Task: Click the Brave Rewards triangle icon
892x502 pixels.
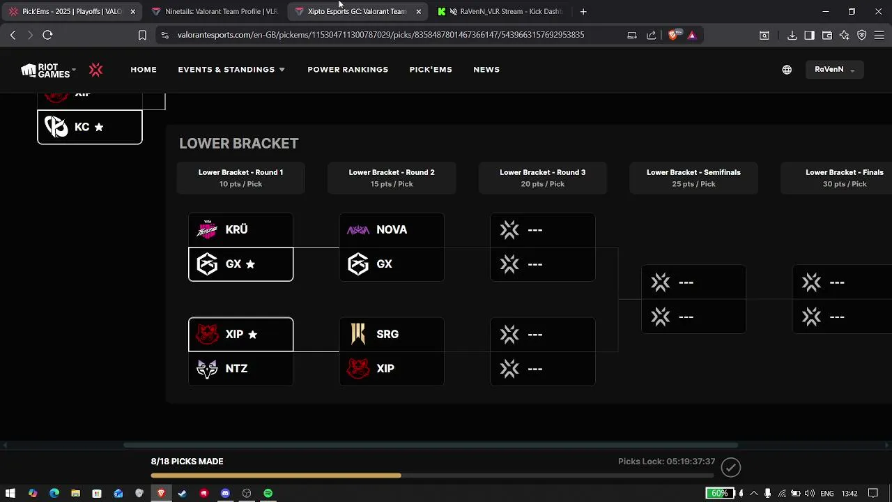Action: click(x=692, y=35)
